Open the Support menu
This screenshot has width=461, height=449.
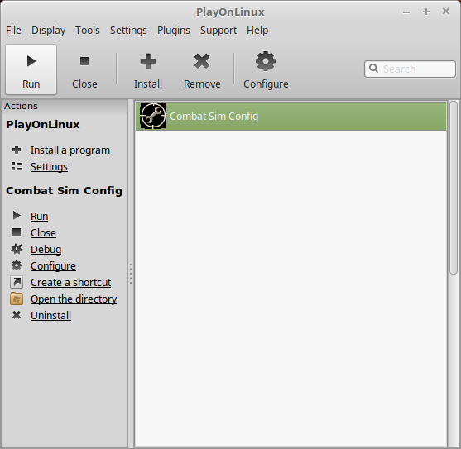point(218,31)
